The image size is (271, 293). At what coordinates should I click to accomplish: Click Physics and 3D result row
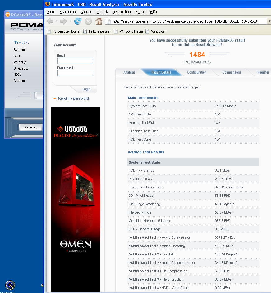point(193,179)
